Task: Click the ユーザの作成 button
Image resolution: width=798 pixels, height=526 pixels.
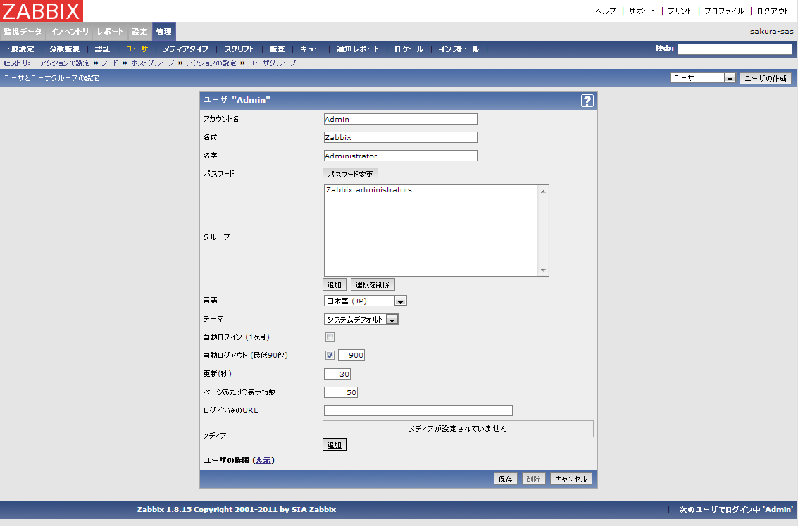Action: [x=765, y=78]
